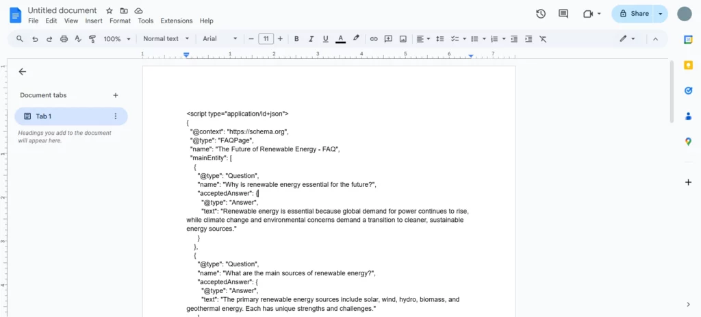Click the clear formatting icon

click(x=543, y=39)
